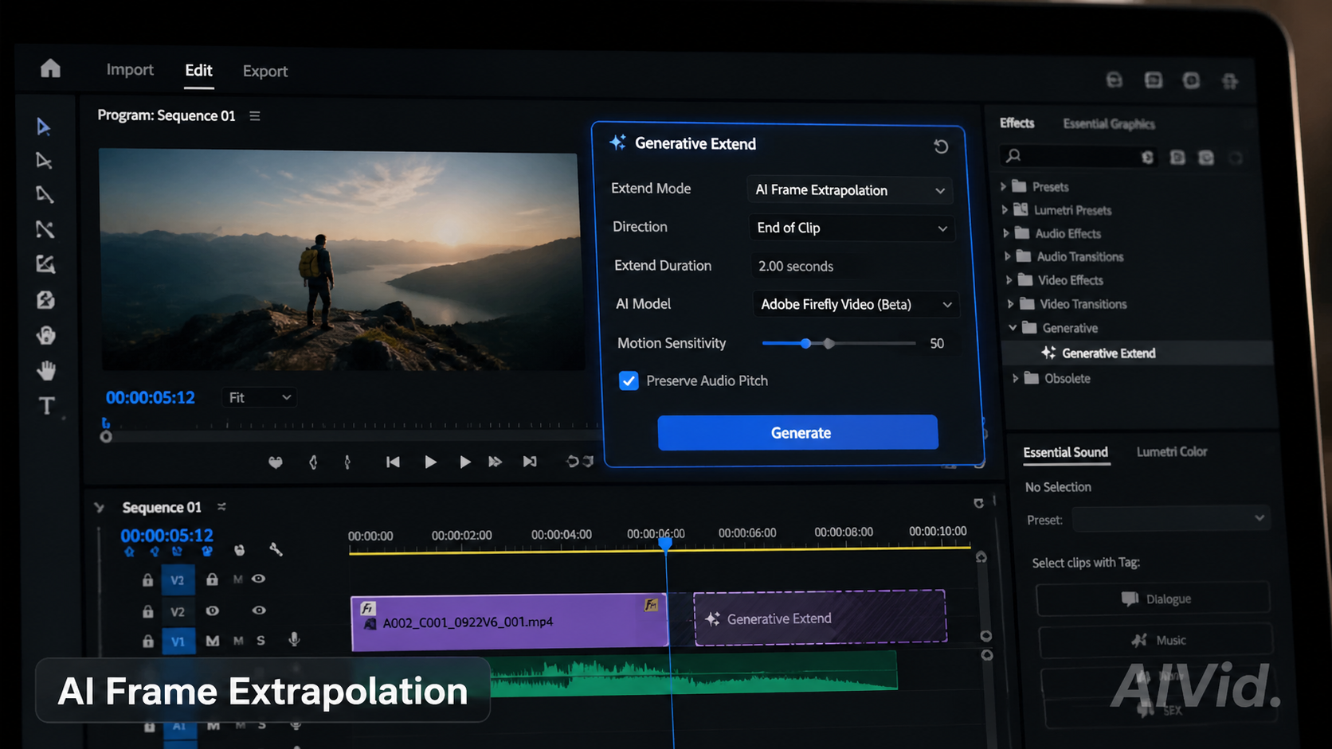1332x749 pixels.
Task: Select Generative Extend in Effects list
Action: [x=1108, y=353]
